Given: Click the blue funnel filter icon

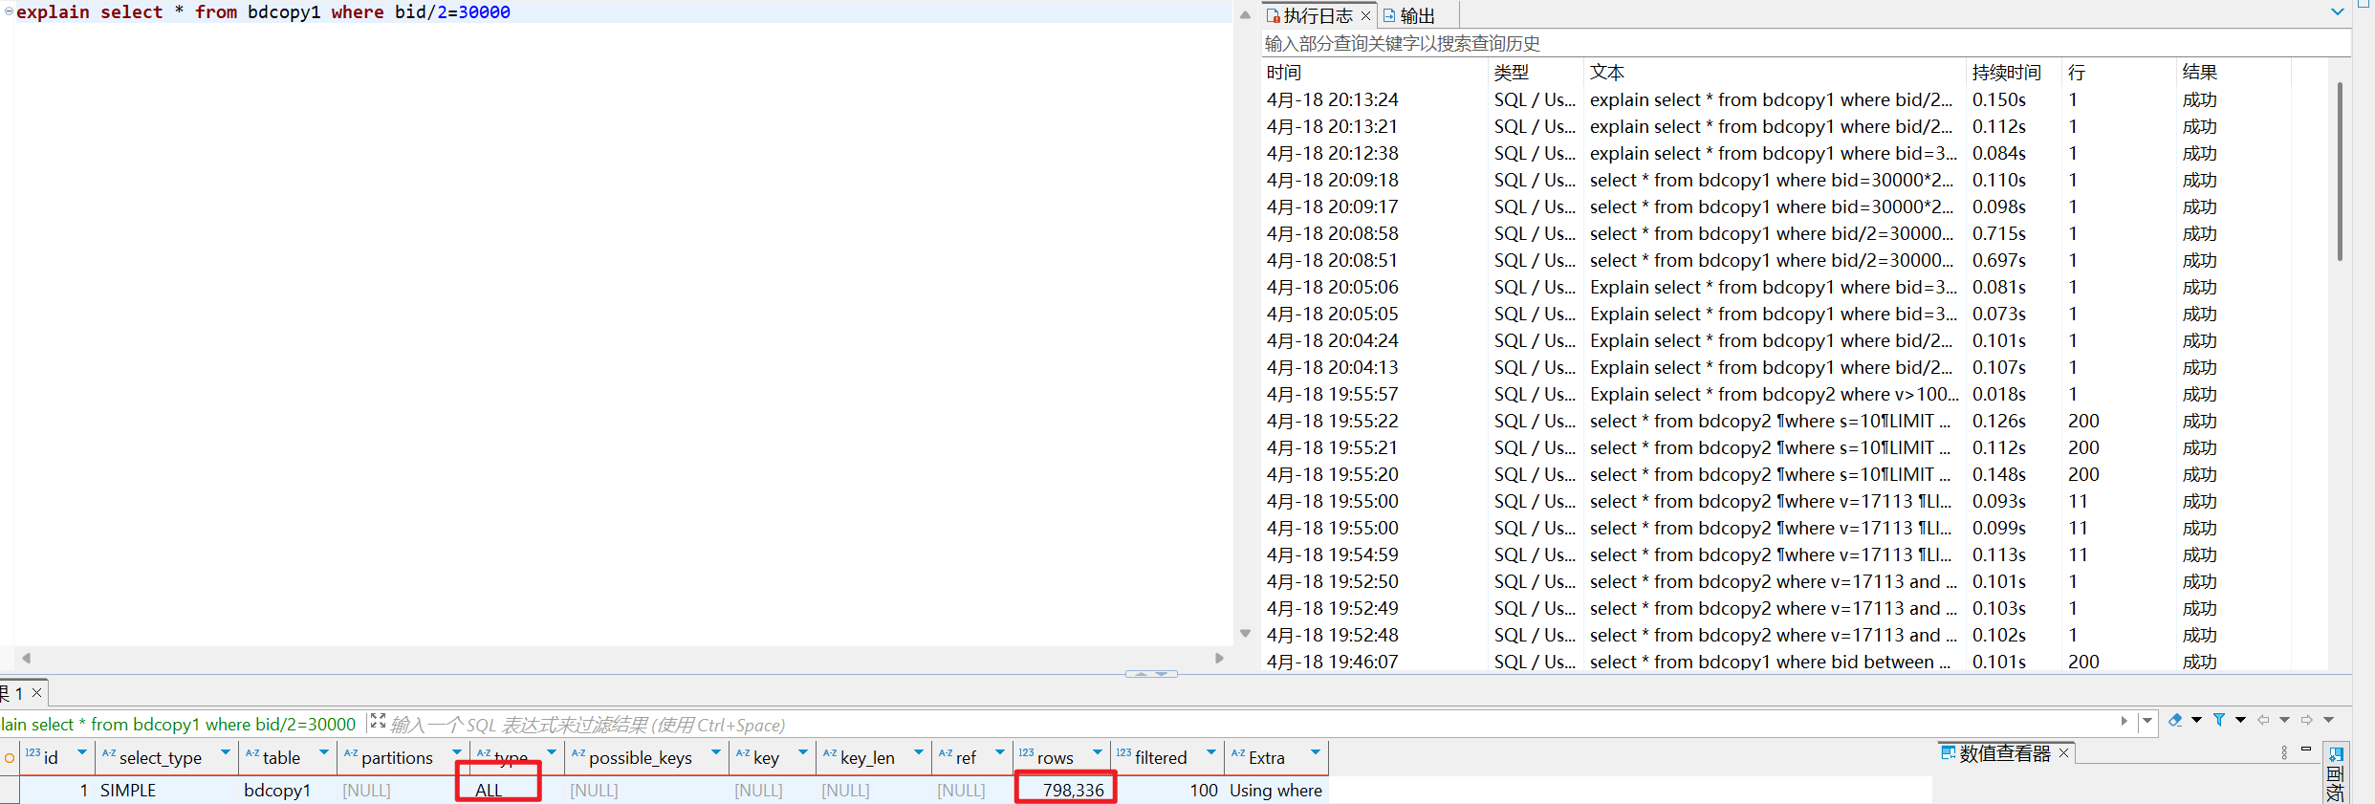Looking at the screenshot, I should (2219, 720).
